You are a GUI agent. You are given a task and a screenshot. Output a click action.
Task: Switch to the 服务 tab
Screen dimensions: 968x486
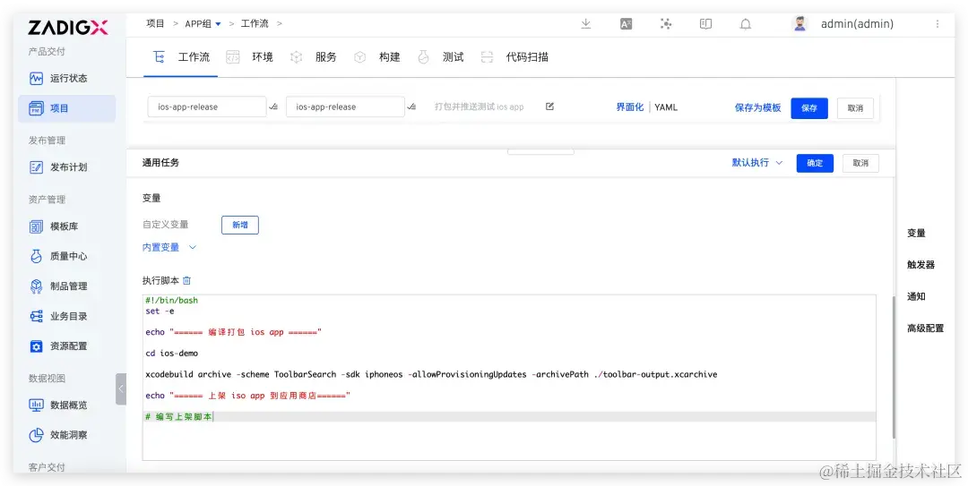coord(314,57)
